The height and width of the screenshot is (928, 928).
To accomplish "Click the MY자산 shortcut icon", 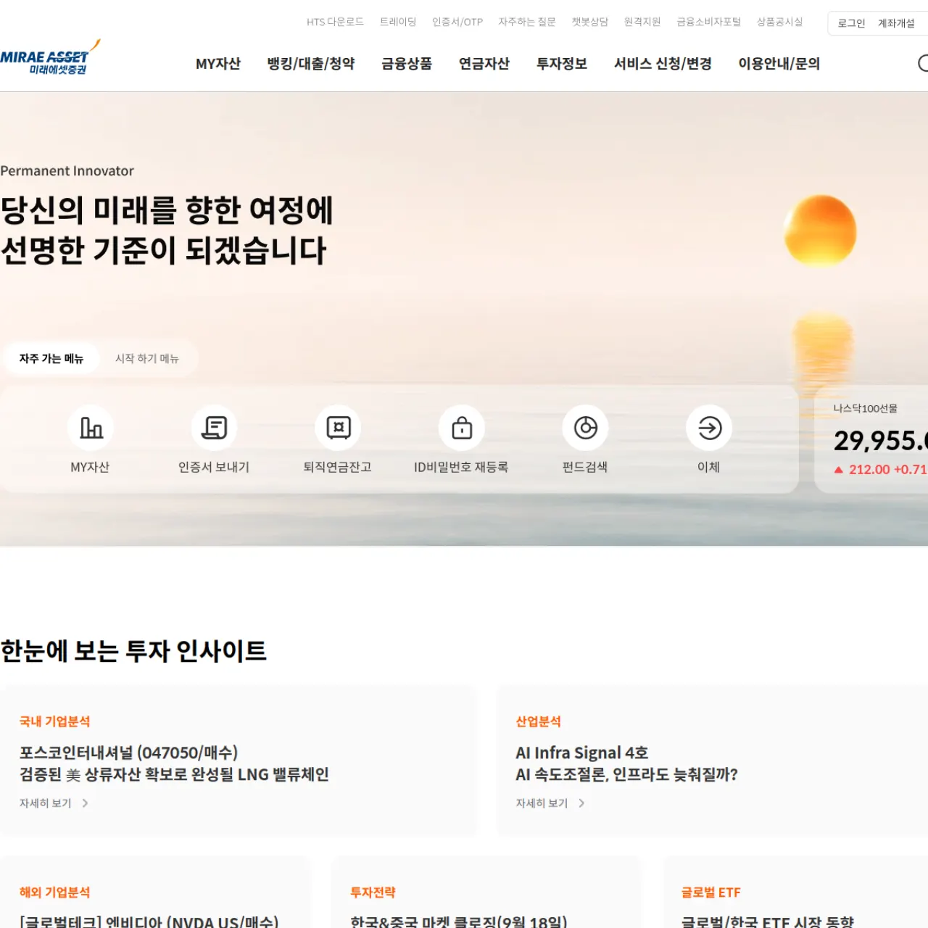I will coord(91,428).
